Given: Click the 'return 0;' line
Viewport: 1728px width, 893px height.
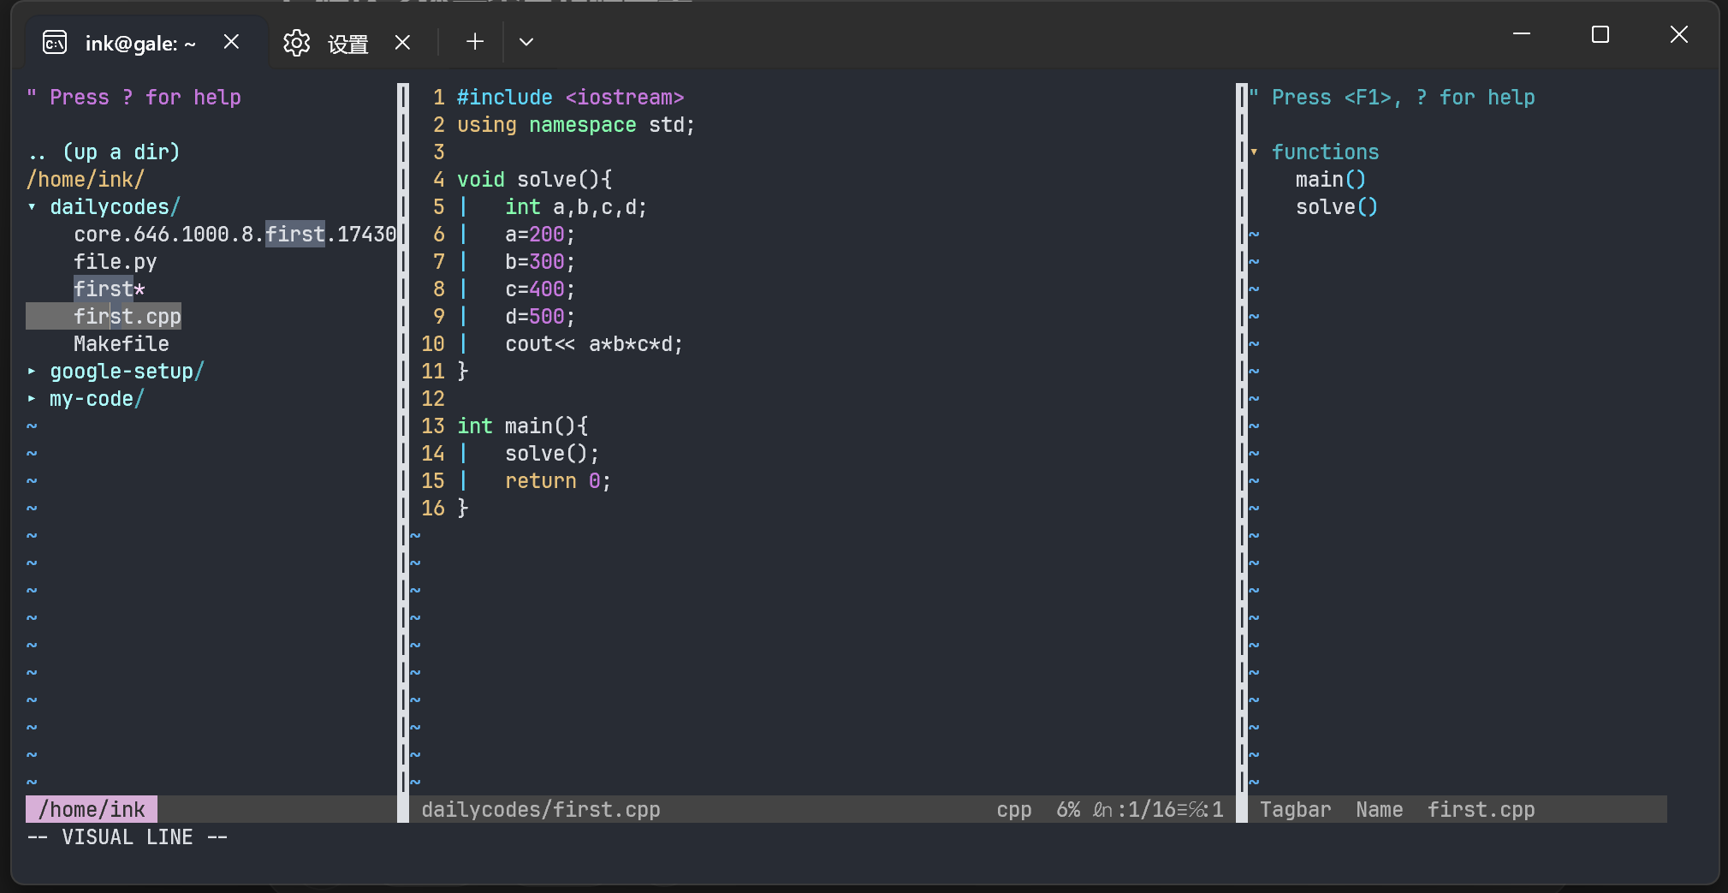Looking at the screenshot, I should (558, 481).
